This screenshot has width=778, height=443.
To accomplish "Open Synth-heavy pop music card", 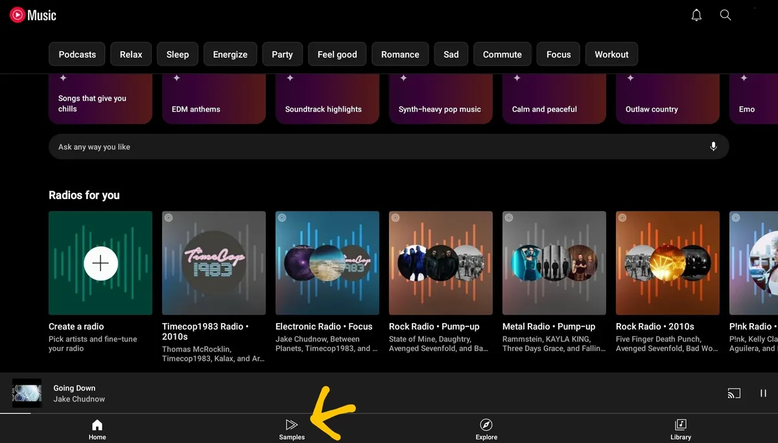I will click(x=441, y=99).
